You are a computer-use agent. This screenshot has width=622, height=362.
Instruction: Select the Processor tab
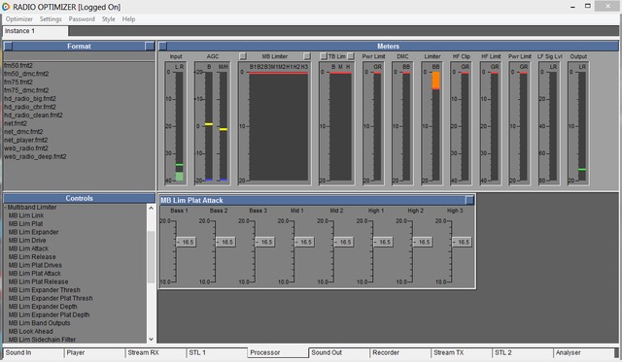(278, 352)
